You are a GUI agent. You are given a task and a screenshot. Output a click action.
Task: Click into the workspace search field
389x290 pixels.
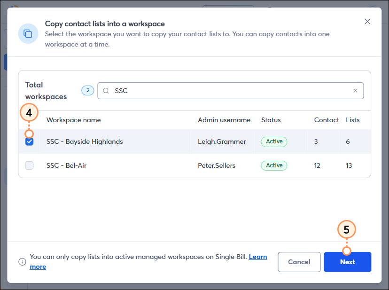pyautogui.click(x=231, y=91)
